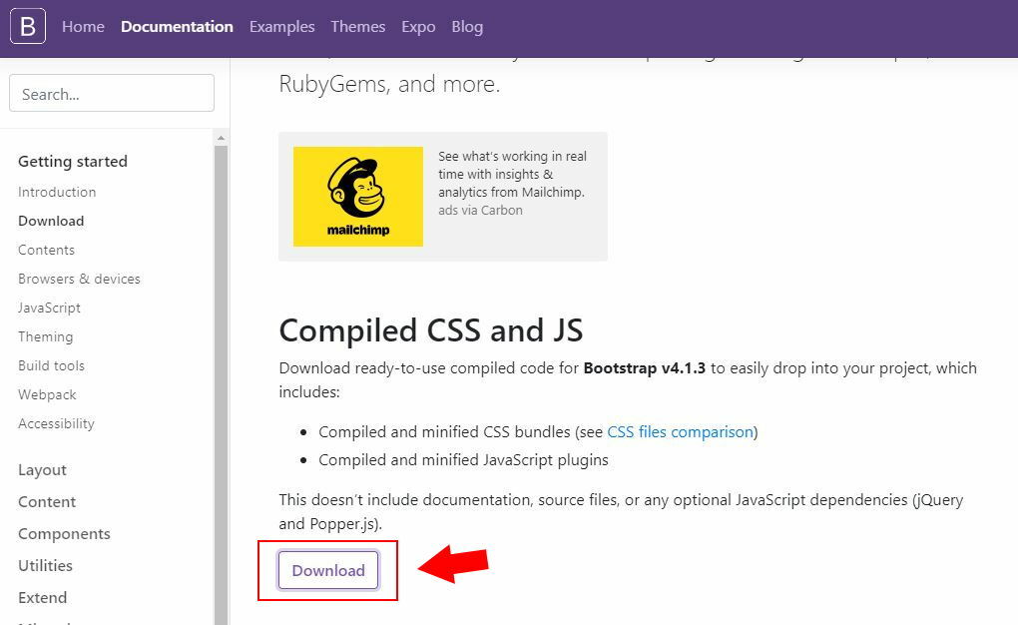This screenshot has width=1018, height=625.
Task: Open the Documentation section
Action: coord(177,27)
